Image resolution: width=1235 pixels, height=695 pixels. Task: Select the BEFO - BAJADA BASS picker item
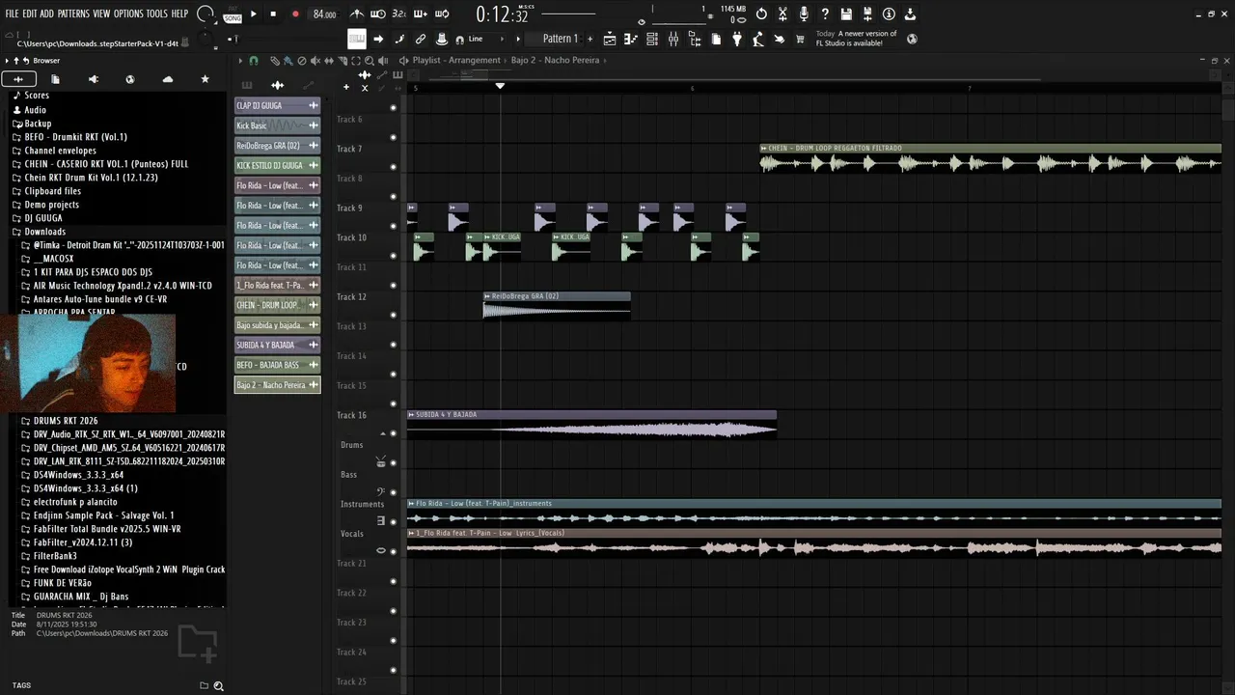click(277, 365)
